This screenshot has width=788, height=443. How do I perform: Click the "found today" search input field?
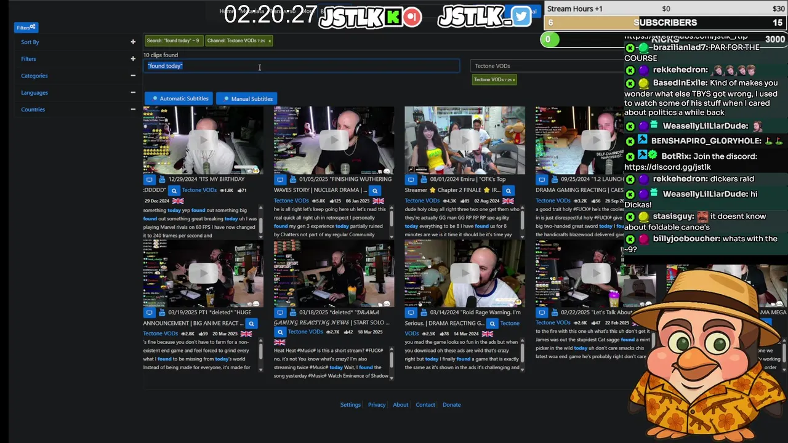pyautogui.click(x=302, y=66)
